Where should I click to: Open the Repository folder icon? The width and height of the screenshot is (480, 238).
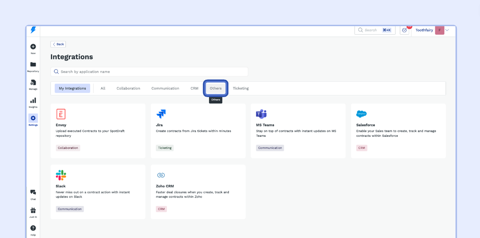point(33,64)
